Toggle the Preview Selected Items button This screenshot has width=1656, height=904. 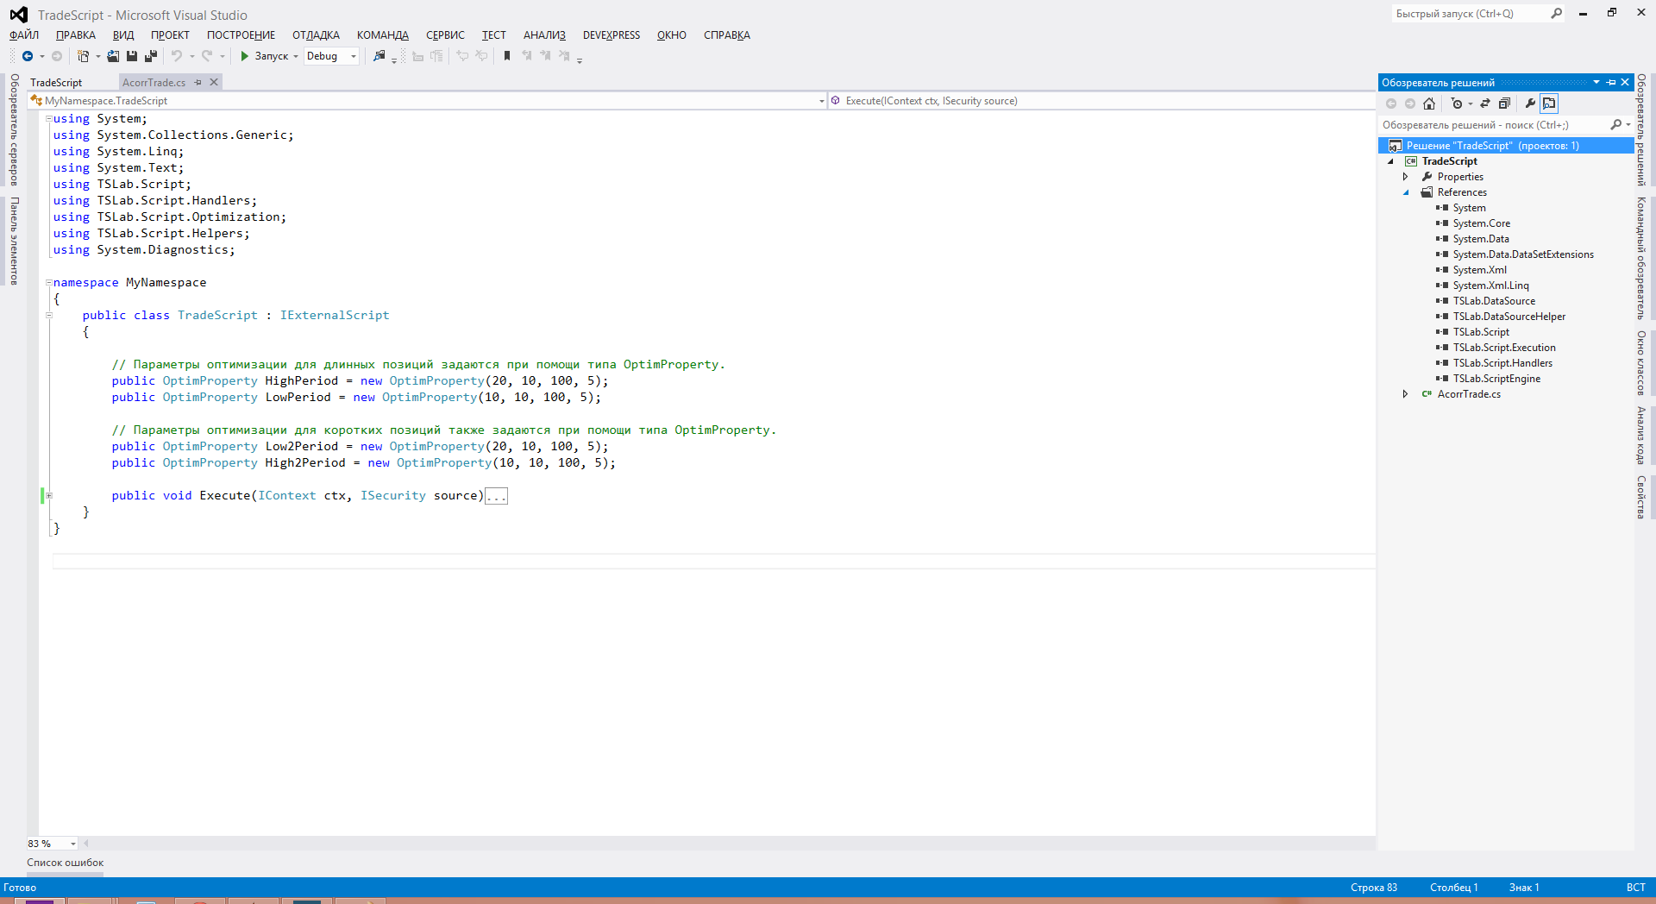[1549, 104]
